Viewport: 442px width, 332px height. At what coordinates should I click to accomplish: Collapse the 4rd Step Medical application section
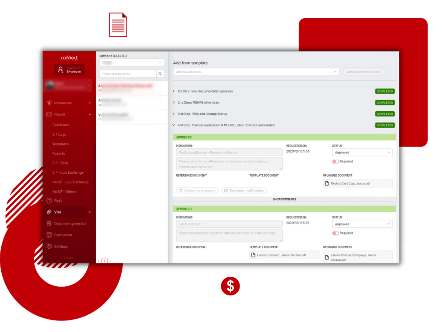174,125
